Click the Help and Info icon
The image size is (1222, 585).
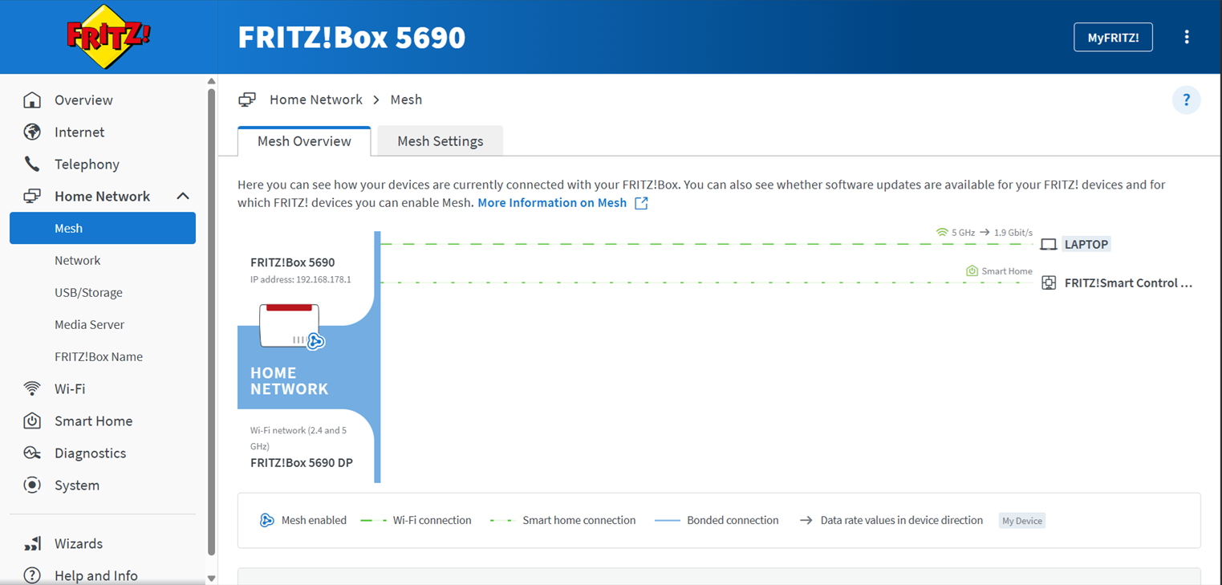tap(32, 575)
